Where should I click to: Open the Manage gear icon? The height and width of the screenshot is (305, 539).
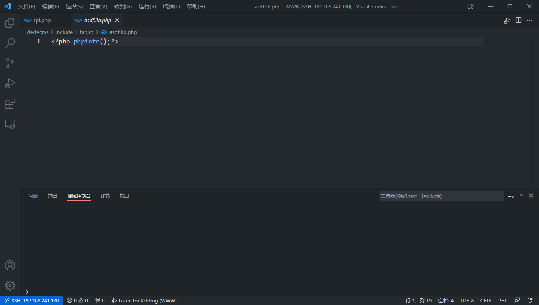pos(10,286)
